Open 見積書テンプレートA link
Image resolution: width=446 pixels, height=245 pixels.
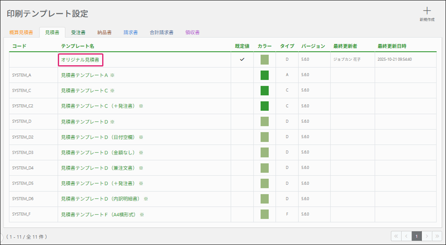point(84,75)
